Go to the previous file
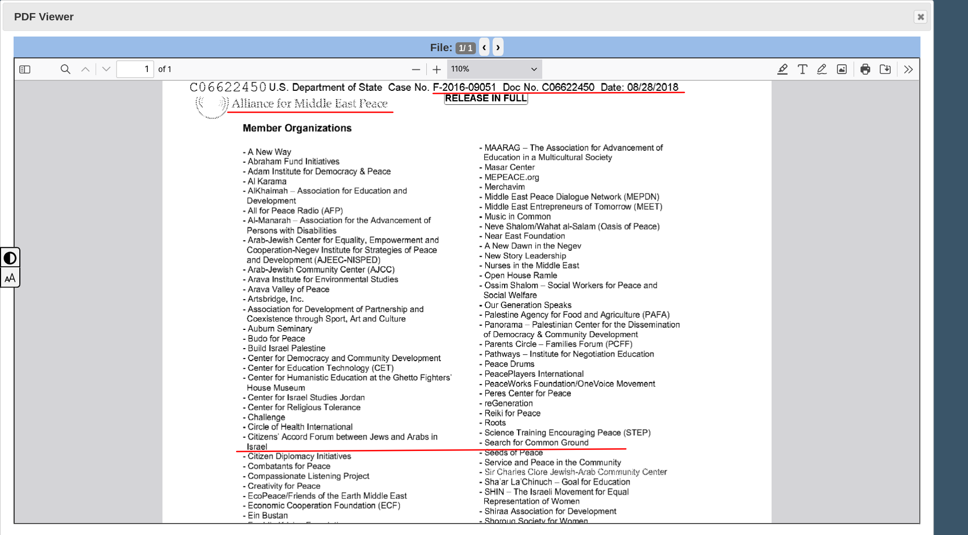Image resolution: width=968 pixels, height=535 pixels. tap(484, 47)
